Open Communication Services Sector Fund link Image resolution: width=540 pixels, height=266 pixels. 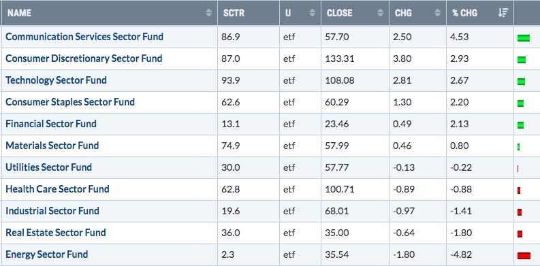[x=84, y=37]
